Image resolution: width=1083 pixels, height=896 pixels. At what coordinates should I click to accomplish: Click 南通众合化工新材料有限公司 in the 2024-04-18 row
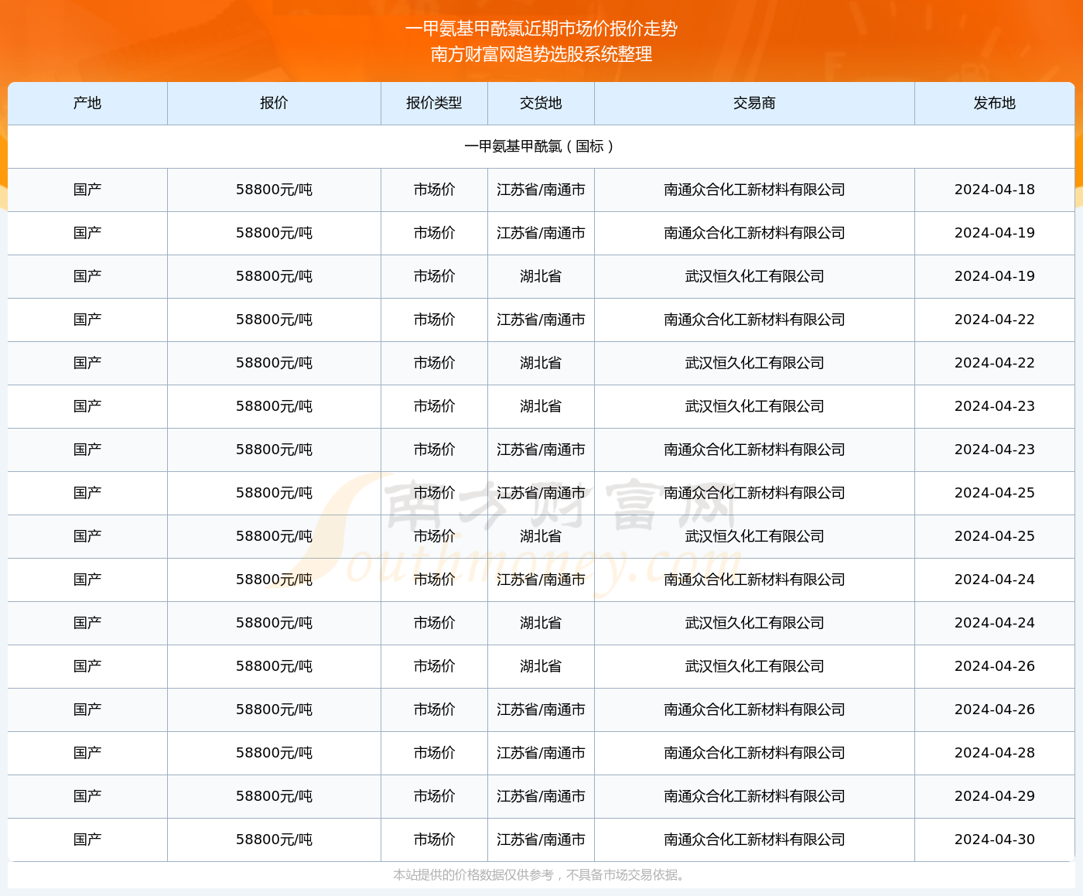754,190
